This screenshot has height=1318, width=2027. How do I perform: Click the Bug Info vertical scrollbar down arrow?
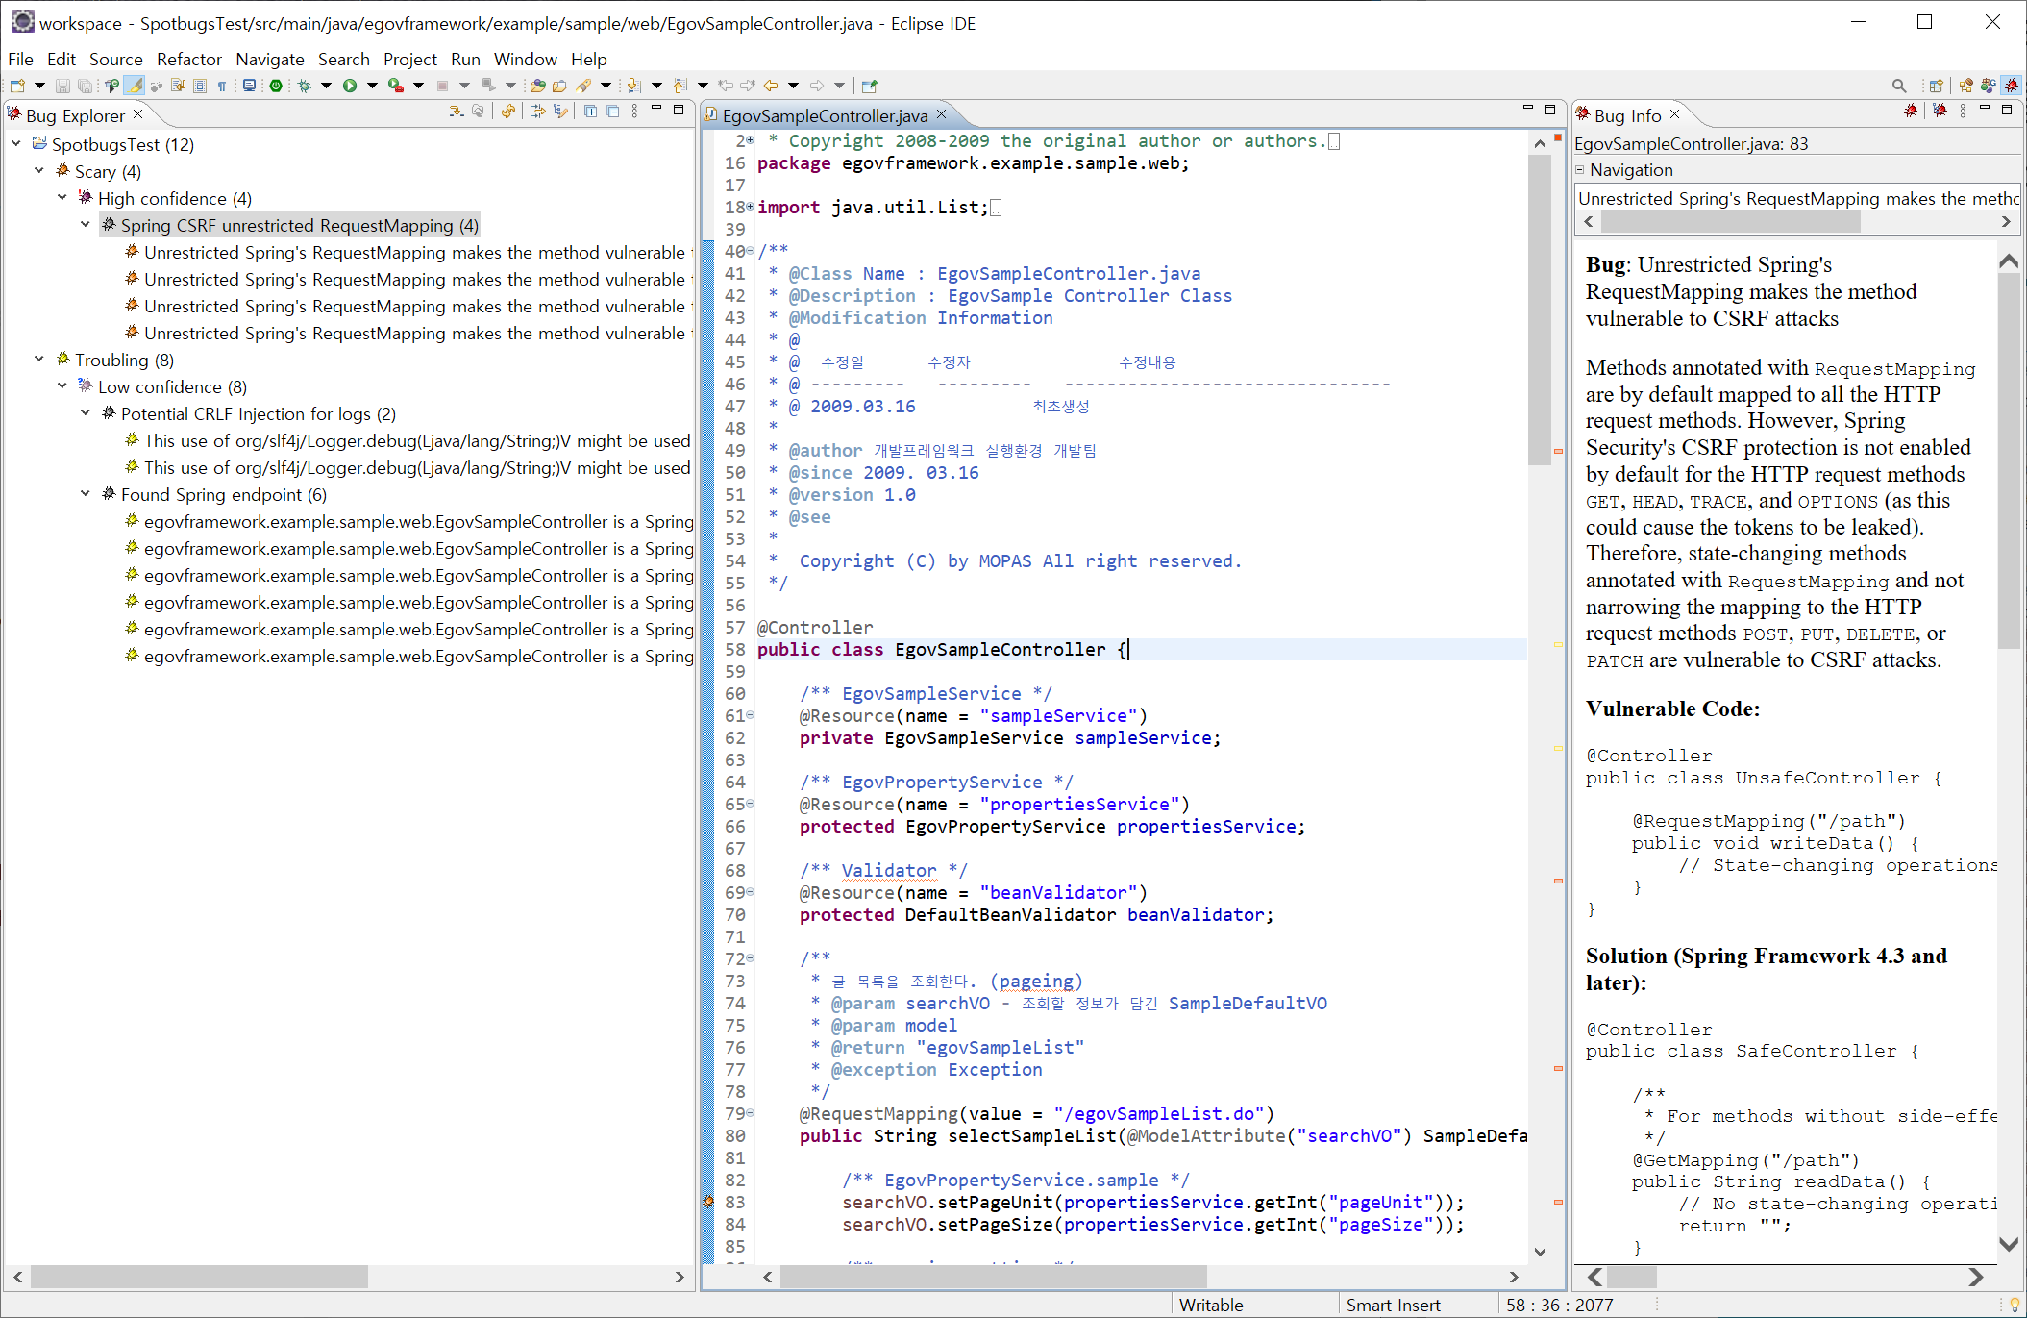2009,1244
